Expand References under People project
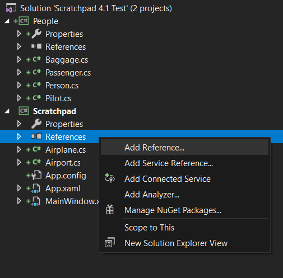The image size is (283, 278). click(19, 46)
